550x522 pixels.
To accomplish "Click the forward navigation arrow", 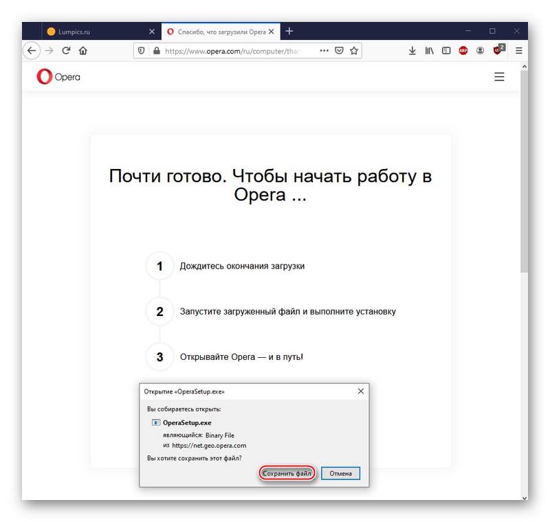I will (49, 51).
